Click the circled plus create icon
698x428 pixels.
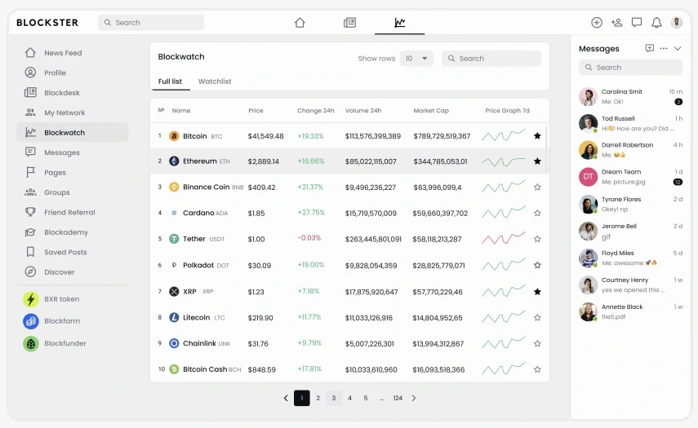tap(597, 22)
